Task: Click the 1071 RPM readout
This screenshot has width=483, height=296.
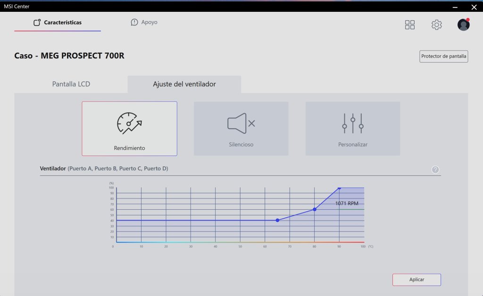Action: [x=347, y=204]
